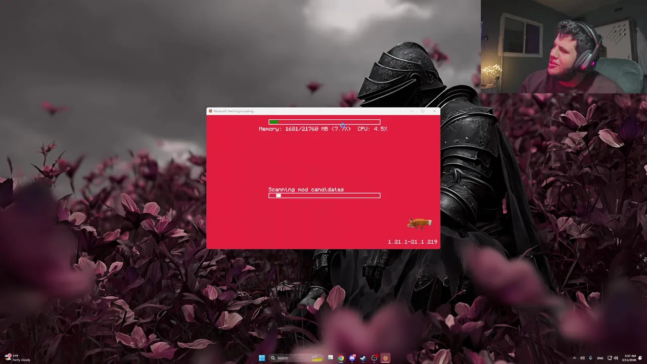Screen dimensions: 647x364
Task: Maximize the Minecraft NeoForge Loading window
Action: coord(423,111)
